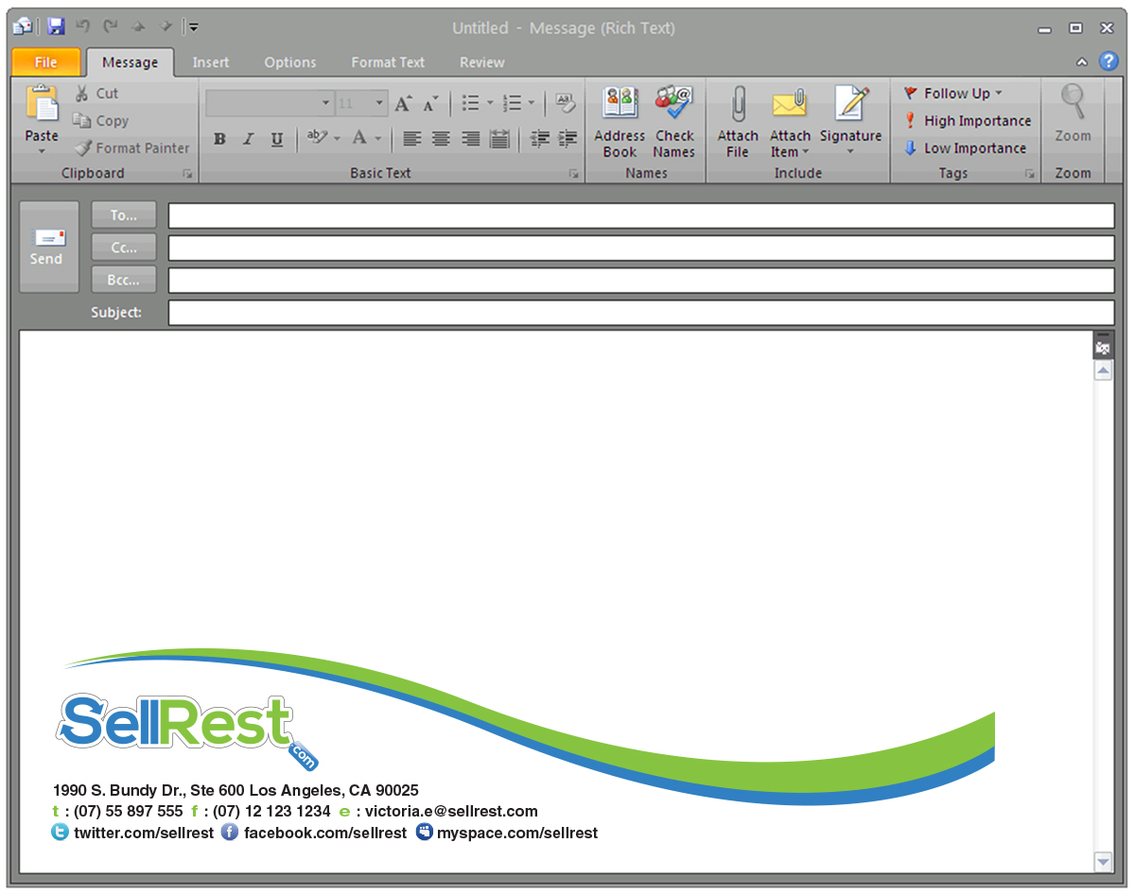This screenshot has height=894, width=1135.
Task: Expand the Signature dropdown
Action: click(849, 151)
